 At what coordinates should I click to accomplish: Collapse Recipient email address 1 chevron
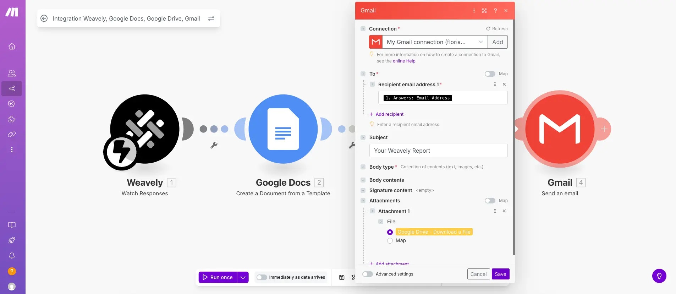[372, 84]
